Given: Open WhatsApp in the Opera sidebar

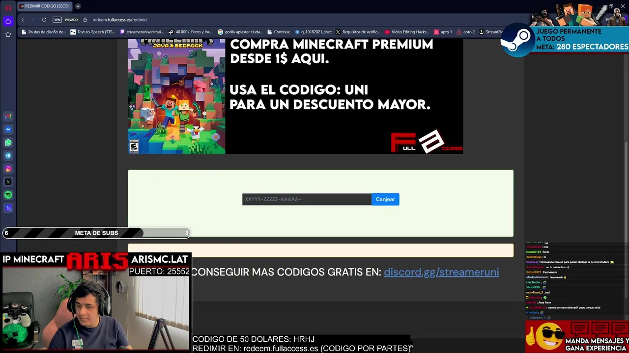Looking at the screenshot, I should pyautogui.click(x=8, y=143).
